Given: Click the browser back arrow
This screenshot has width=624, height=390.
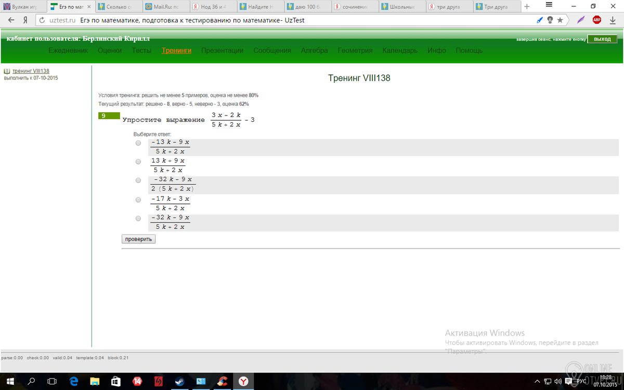Looking at the screenshot, I should click(x=11, y=20).
